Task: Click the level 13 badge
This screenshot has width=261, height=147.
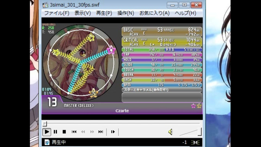Action: [x=52, y=102]
